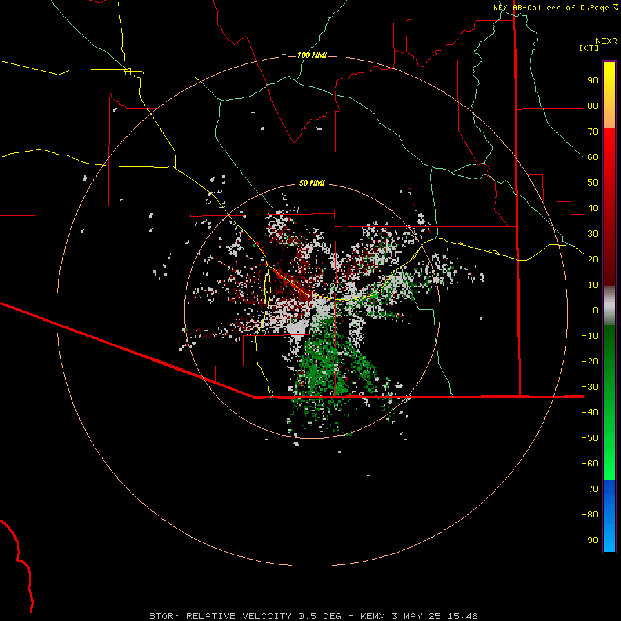Click the -40 value on the velocity scale
Screen dimensions: 621x621
click(590, 413)
